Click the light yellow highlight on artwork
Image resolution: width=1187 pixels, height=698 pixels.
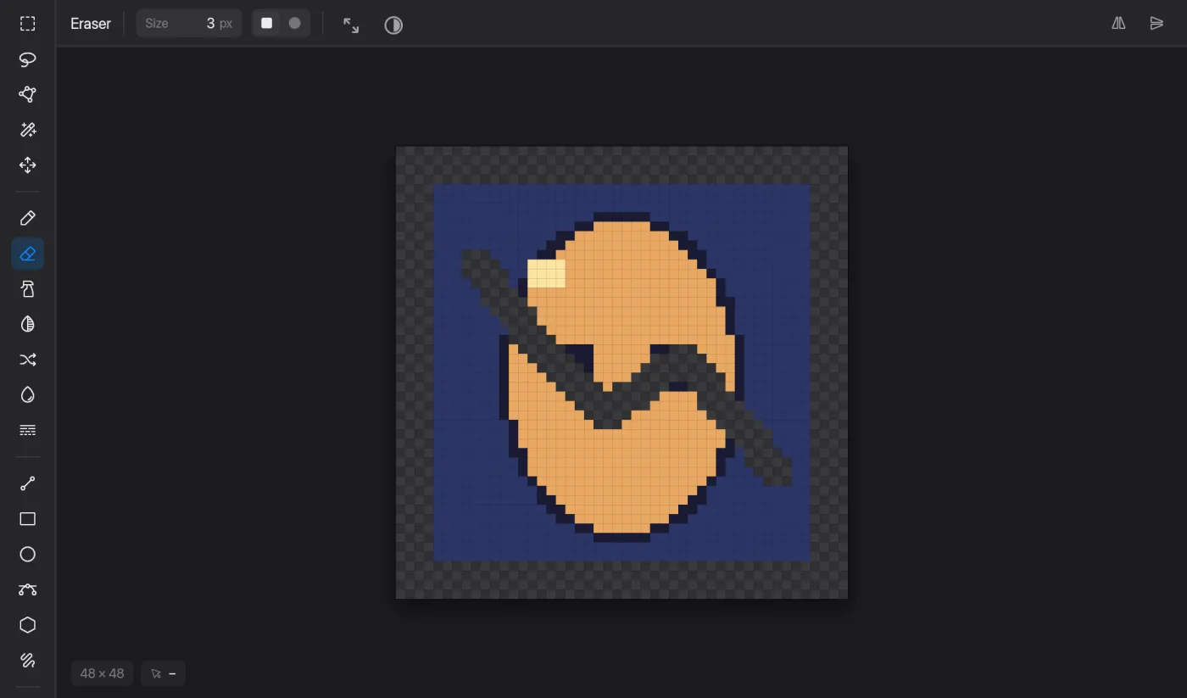click(546, 273)
